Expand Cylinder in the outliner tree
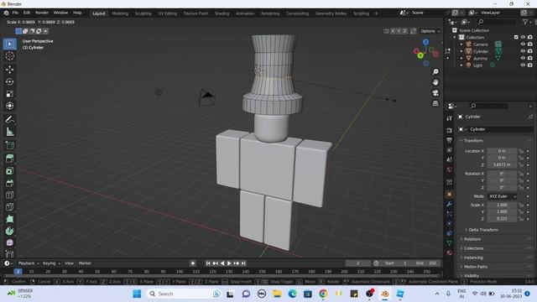Image resolution: width=537 pixels, height=302 pixels. [x=461, y=51]
